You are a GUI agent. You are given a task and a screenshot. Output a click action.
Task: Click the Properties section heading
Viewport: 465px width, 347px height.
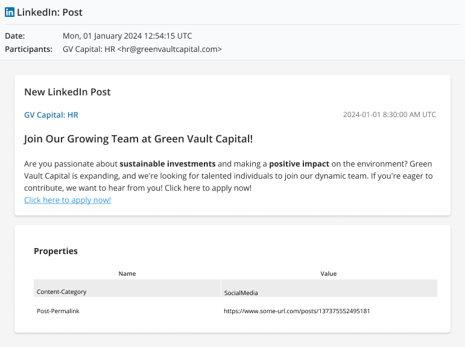55,251
